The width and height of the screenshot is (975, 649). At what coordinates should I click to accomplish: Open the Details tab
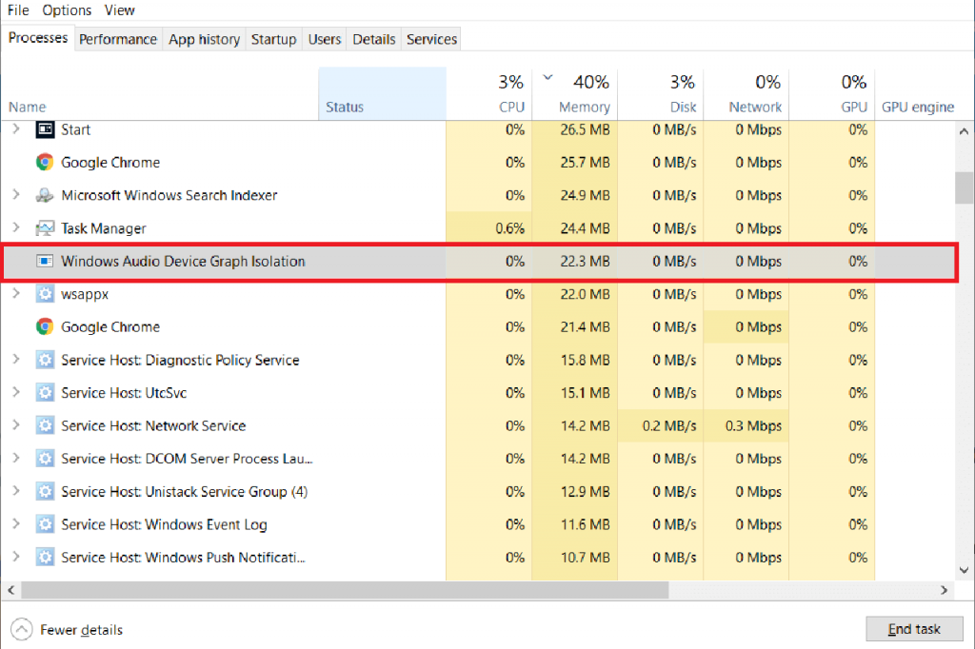pos(373,39)
